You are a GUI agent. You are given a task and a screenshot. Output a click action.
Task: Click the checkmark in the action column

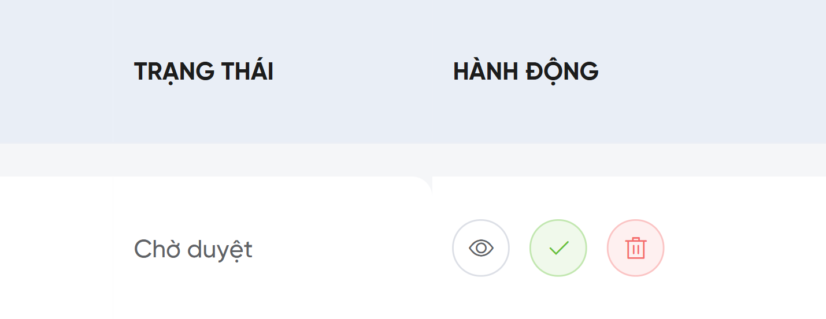[558, 248]
